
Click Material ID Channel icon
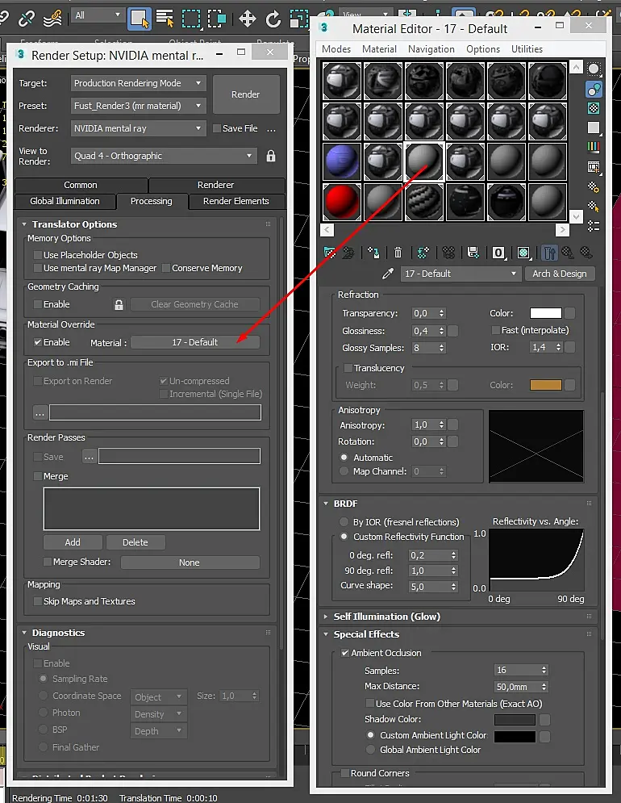(498, 253)
